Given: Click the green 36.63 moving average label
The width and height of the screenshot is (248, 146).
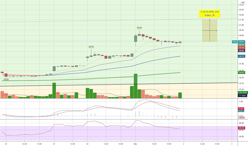Looking at the screenshot, I should (x=241, y=72).
